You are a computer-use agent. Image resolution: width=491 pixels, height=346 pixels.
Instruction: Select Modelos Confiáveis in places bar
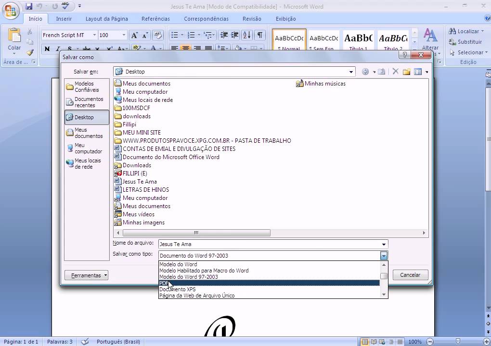(87, 86)
